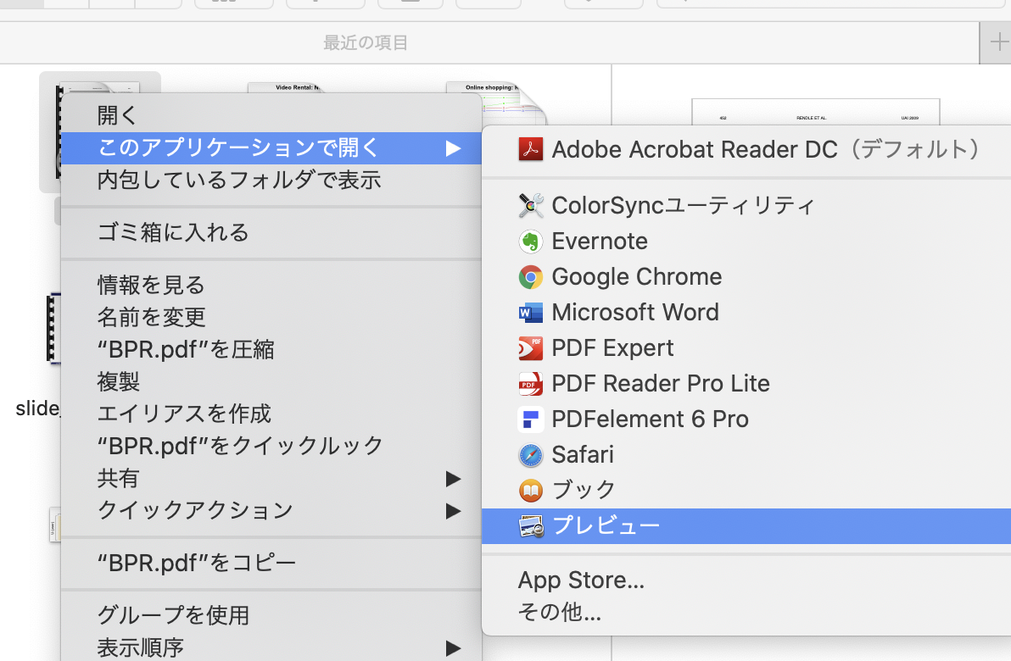Click the Books (ブック) app icon
Screen dimensions: 1011x661
coord(531,491)
